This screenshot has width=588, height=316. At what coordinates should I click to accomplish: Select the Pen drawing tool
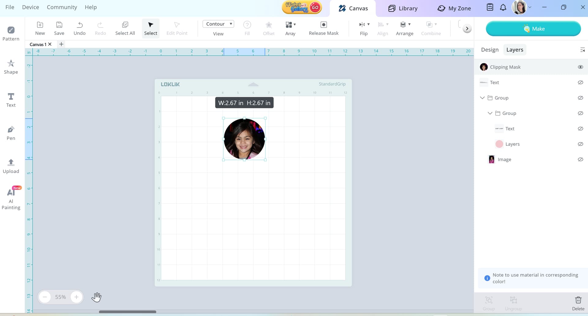11,133
